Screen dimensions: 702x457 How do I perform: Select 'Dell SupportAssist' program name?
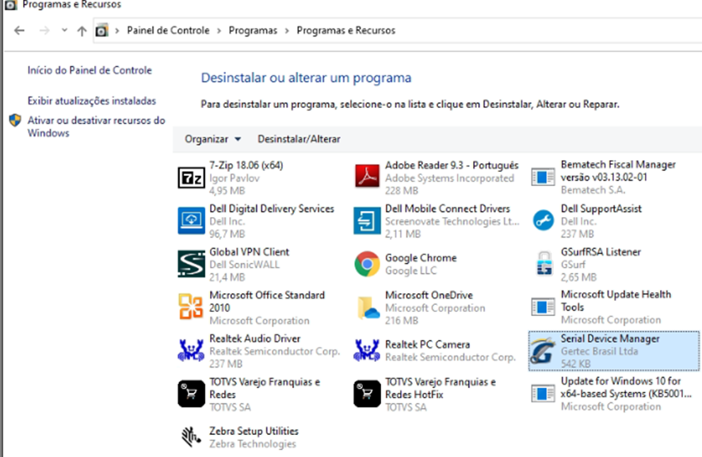(601, 208)
